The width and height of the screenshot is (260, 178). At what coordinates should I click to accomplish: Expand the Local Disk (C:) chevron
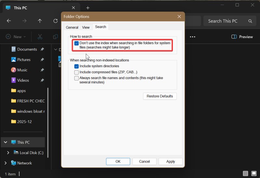point(8,152)
